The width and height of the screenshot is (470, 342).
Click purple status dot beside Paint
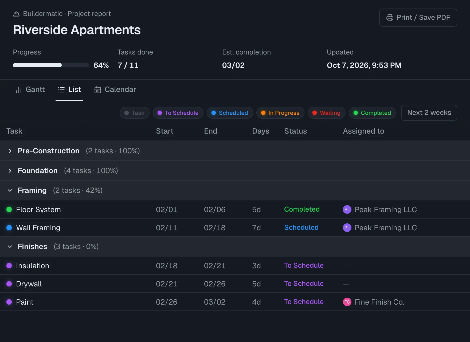pos(9,302)
